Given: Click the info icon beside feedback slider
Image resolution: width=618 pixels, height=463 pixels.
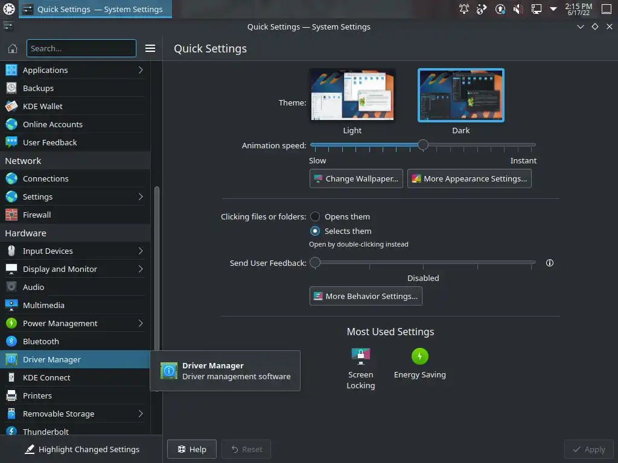Looking at the screenshot, I should (x=550, y=263).
